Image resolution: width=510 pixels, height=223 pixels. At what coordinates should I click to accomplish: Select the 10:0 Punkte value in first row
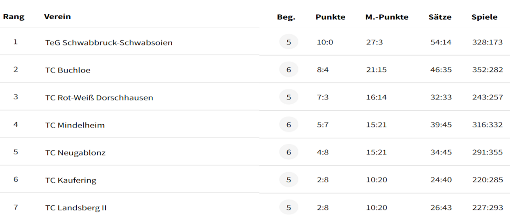point(325,42)
